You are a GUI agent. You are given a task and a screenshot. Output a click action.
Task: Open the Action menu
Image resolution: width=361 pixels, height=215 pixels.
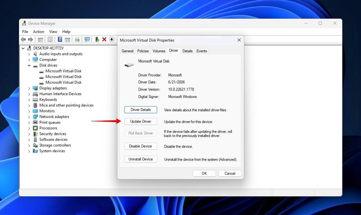pyautogui.click(x=38, y=32)
